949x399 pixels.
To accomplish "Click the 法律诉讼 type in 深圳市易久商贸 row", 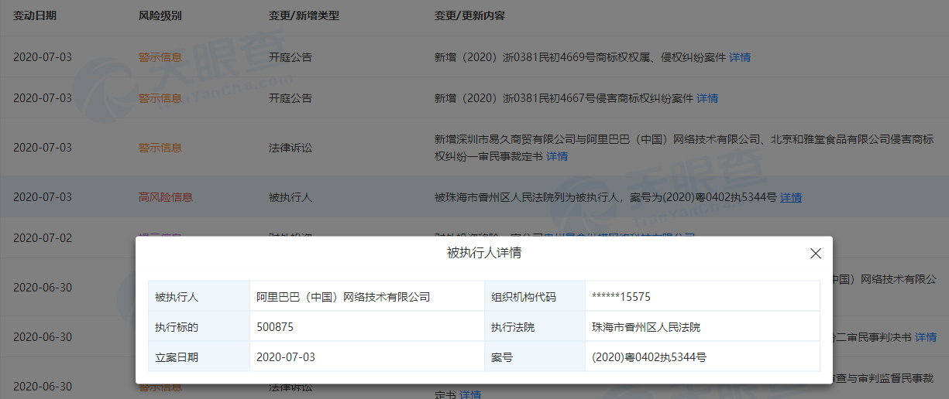I will point(291,148).
